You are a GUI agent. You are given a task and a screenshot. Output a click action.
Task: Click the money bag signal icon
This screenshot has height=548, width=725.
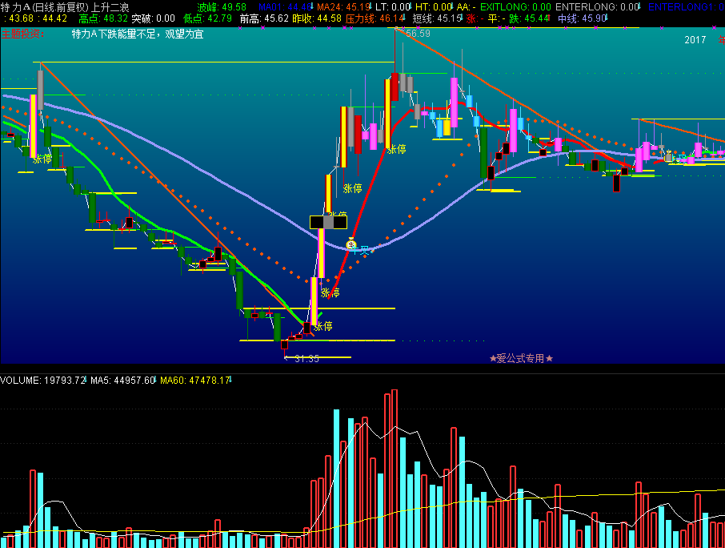point(351,243)
